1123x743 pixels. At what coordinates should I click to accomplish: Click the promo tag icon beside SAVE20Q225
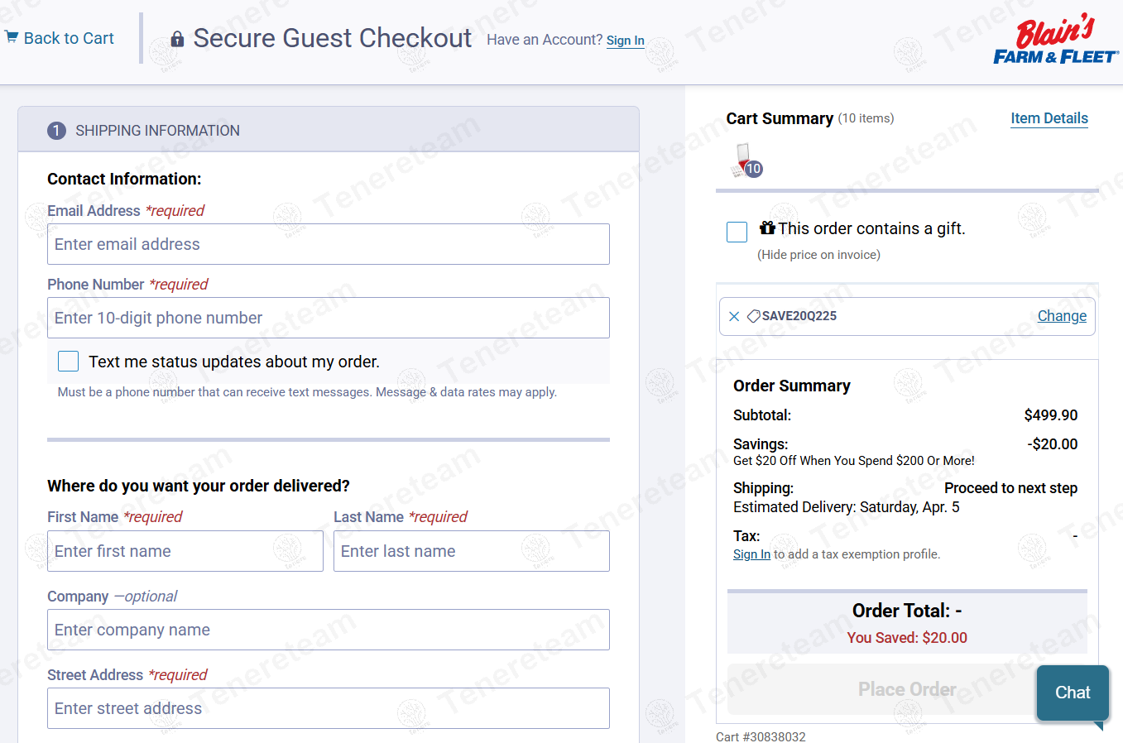point(753,316)
